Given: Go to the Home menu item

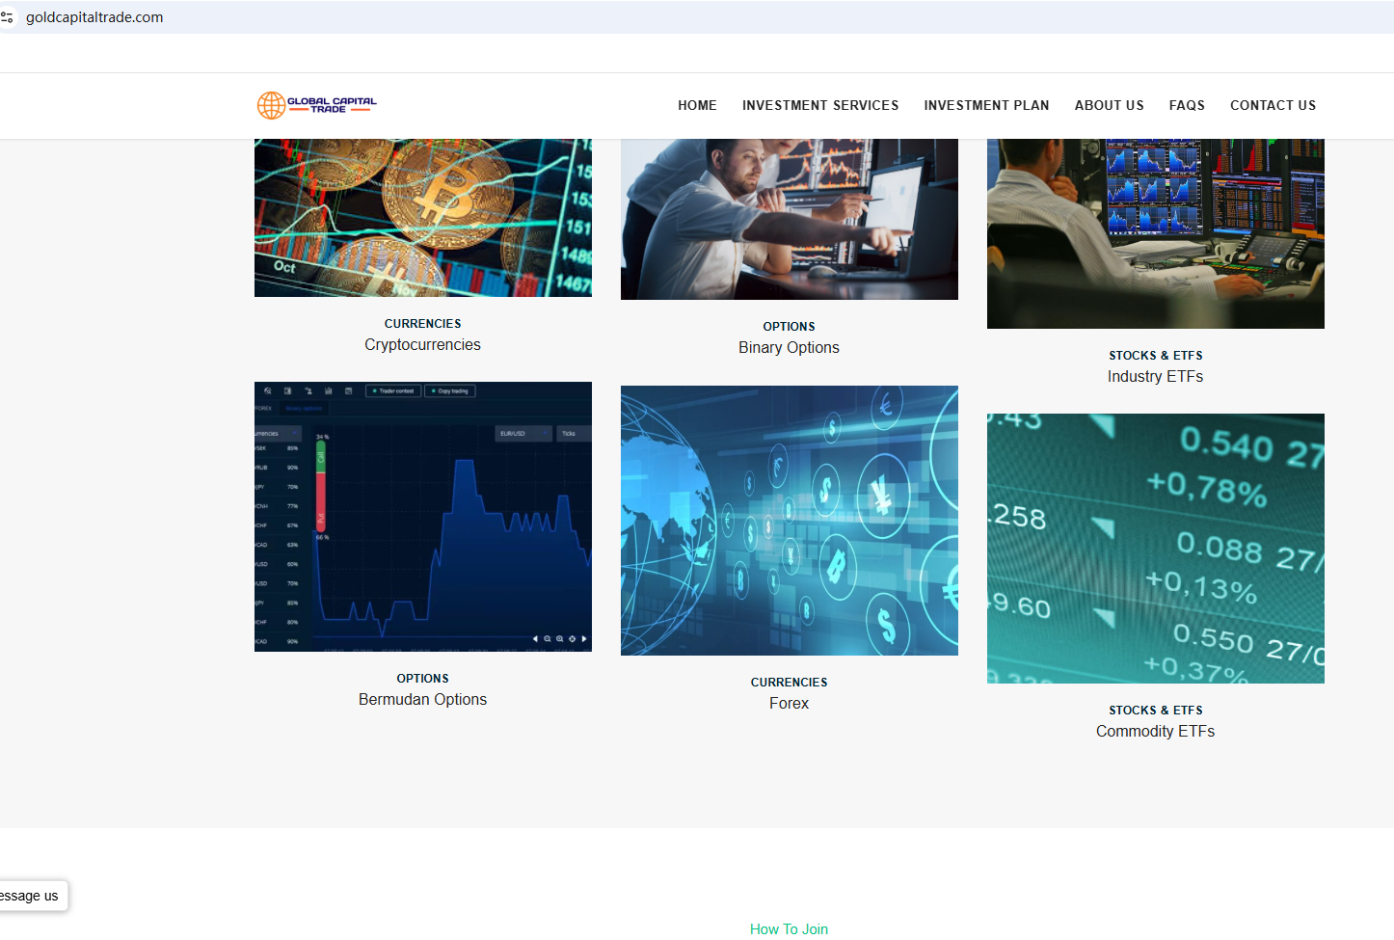Looking at the screenshot, I should [x=697, y=105].
